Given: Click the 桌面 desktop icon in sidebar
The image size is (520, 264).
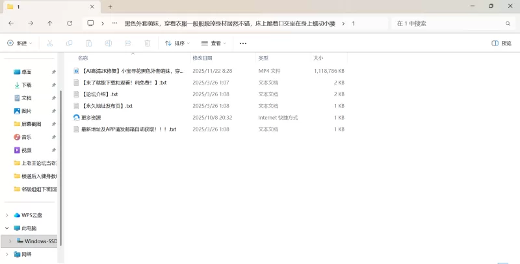Looking at the screenshot, I should [x=17, y=72].
